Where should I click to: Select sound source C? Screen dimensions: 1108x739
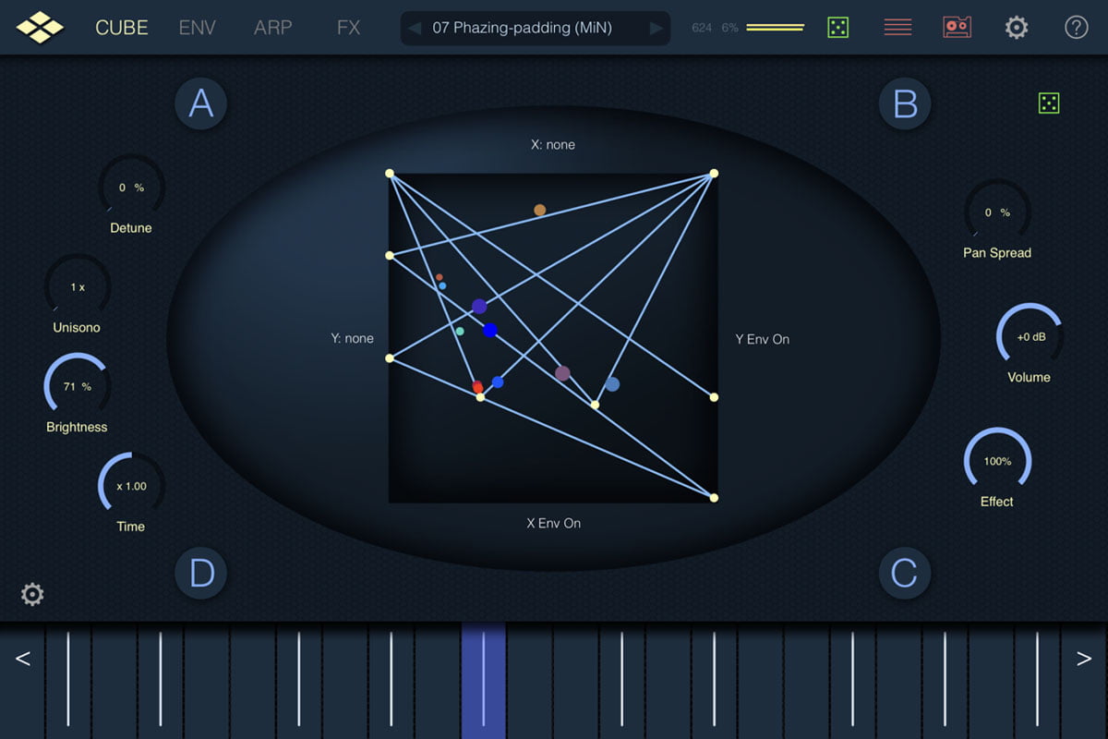point(905,574)
